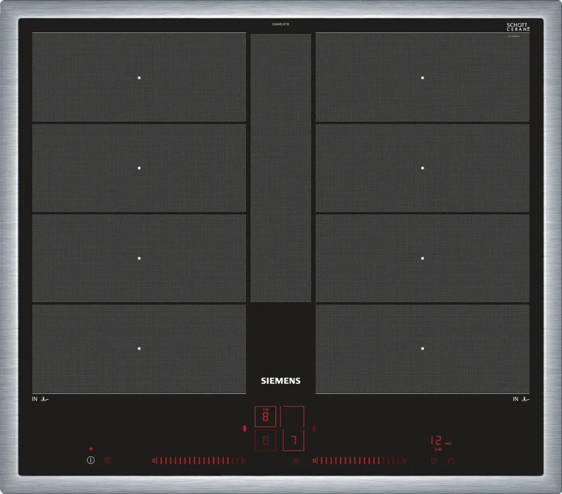
Task: Touch the center dot of bottom-right cooking zone
Action: pyautogui.click(x=423, y=348)
